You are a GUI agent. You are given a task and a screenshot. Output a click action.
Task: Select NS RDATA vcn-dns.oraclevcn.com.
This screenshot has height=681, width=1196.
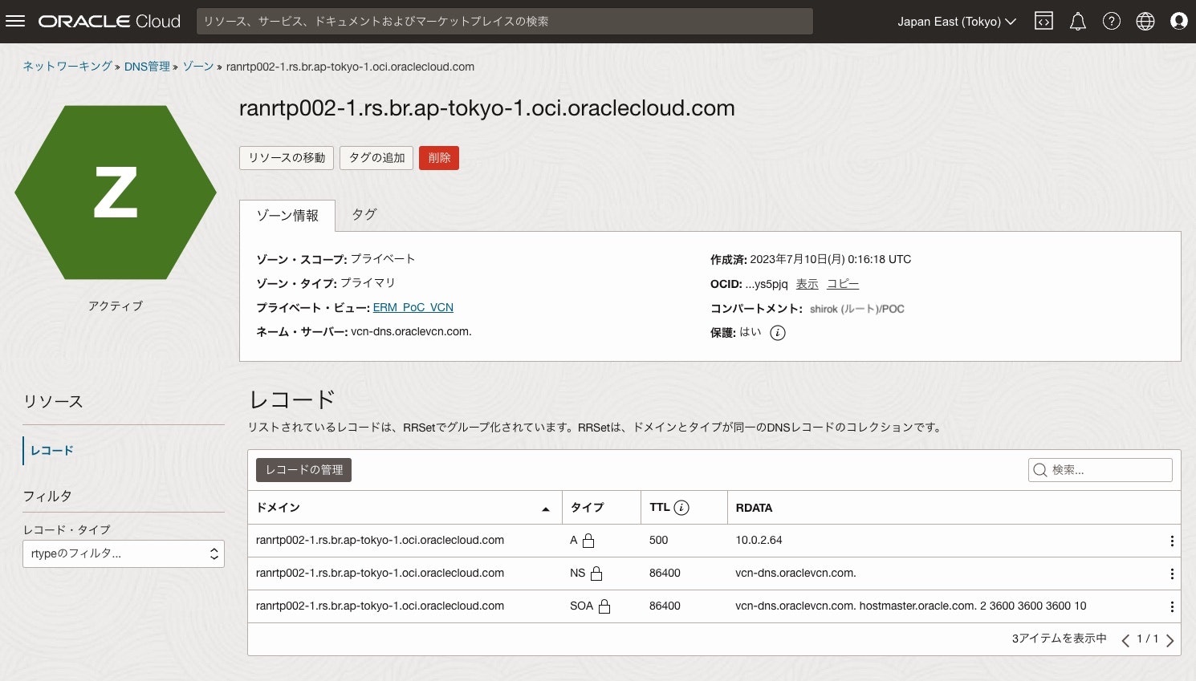(x=795, y=574)
